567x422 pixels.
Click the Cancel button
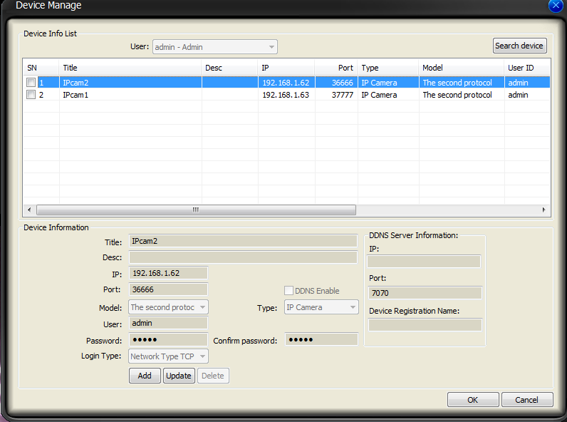coord(527,400)
